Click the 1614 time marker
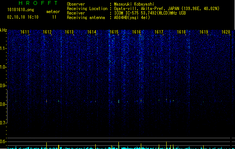The height and width of the screenshot is (149, 235). click(x=92, y=32)
